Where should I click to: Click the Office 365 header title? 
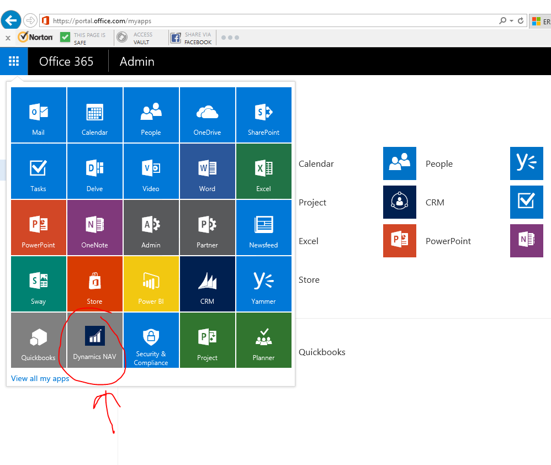click(66, 61)
